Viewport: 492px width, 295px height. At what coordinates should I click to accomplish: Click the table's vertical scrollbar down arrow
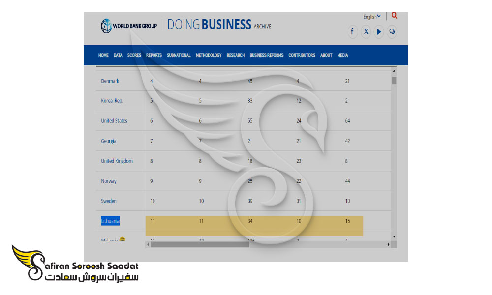pos(394,236)
